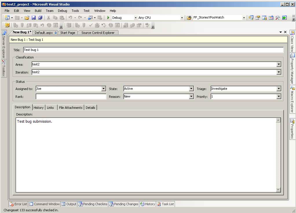Image resolution: width=296 pixels, height=213 pixels.
Task: Click the Find in Files binoculars icon
Action: pos(189,18)
